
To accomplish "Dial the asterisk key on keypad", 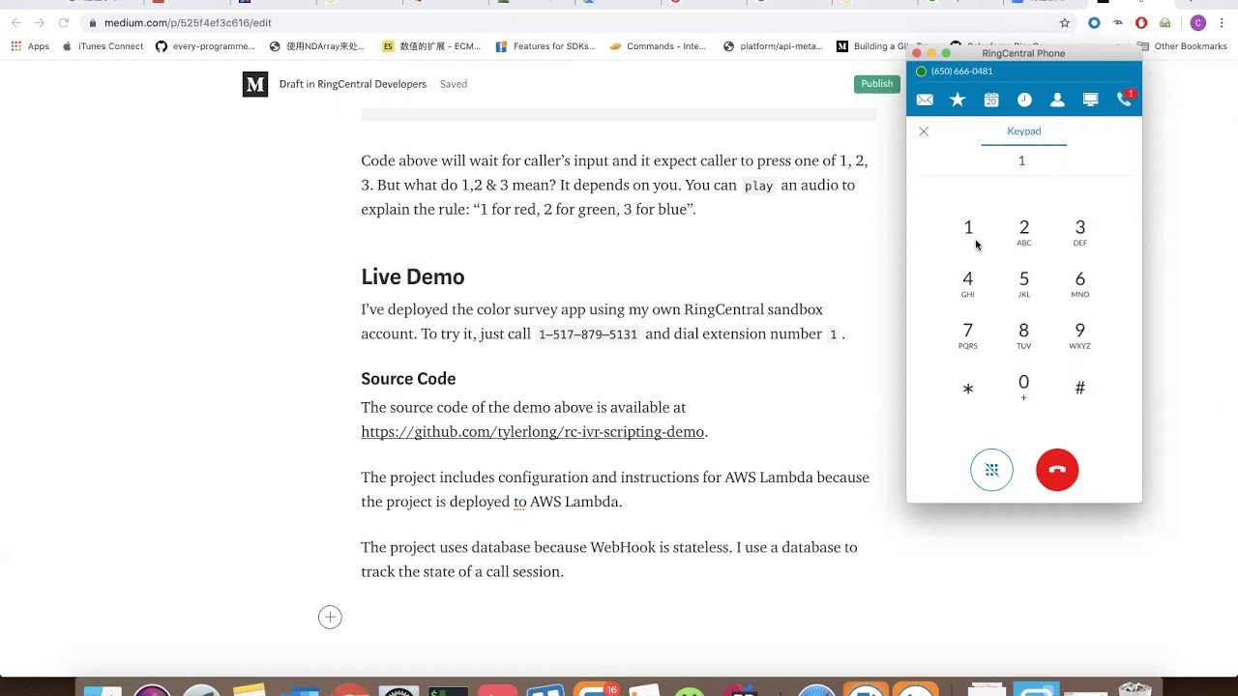I will coord(968,389).
